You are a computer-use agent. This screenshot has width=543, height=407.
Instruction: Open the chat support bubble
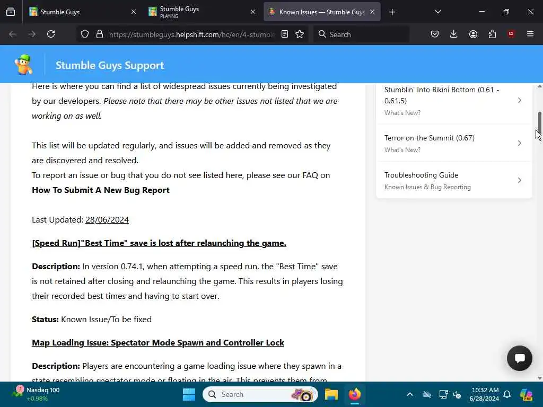[520, 358]
